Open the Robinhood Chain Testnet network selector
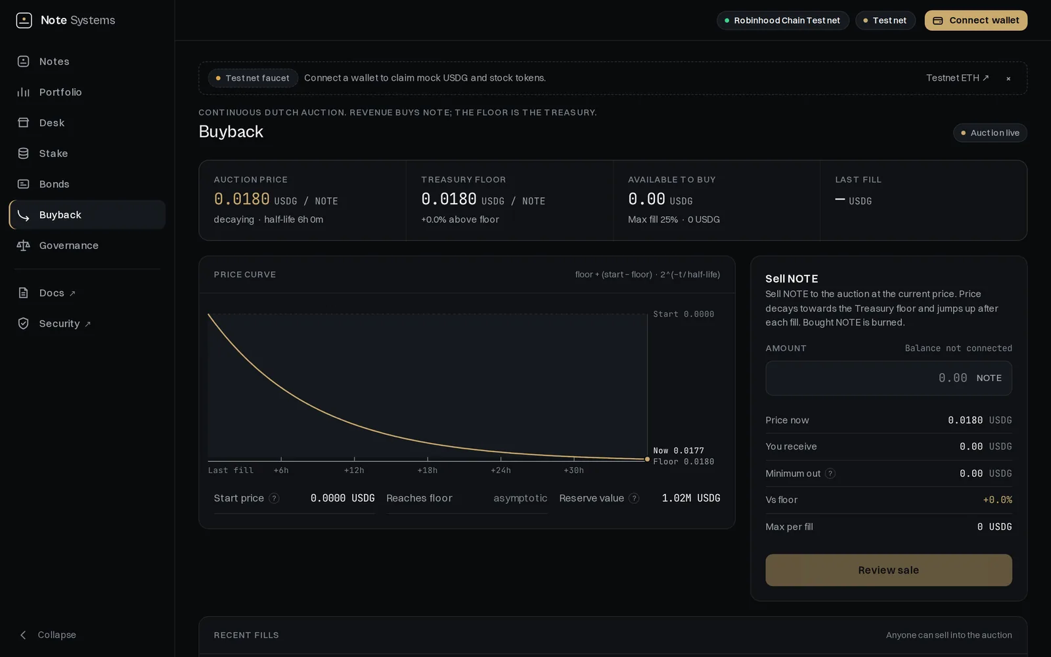 (x=782, y=20)
